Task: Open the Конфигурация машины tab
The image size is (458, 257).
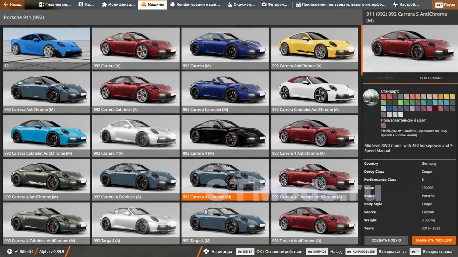Action: tap(195, 5)
